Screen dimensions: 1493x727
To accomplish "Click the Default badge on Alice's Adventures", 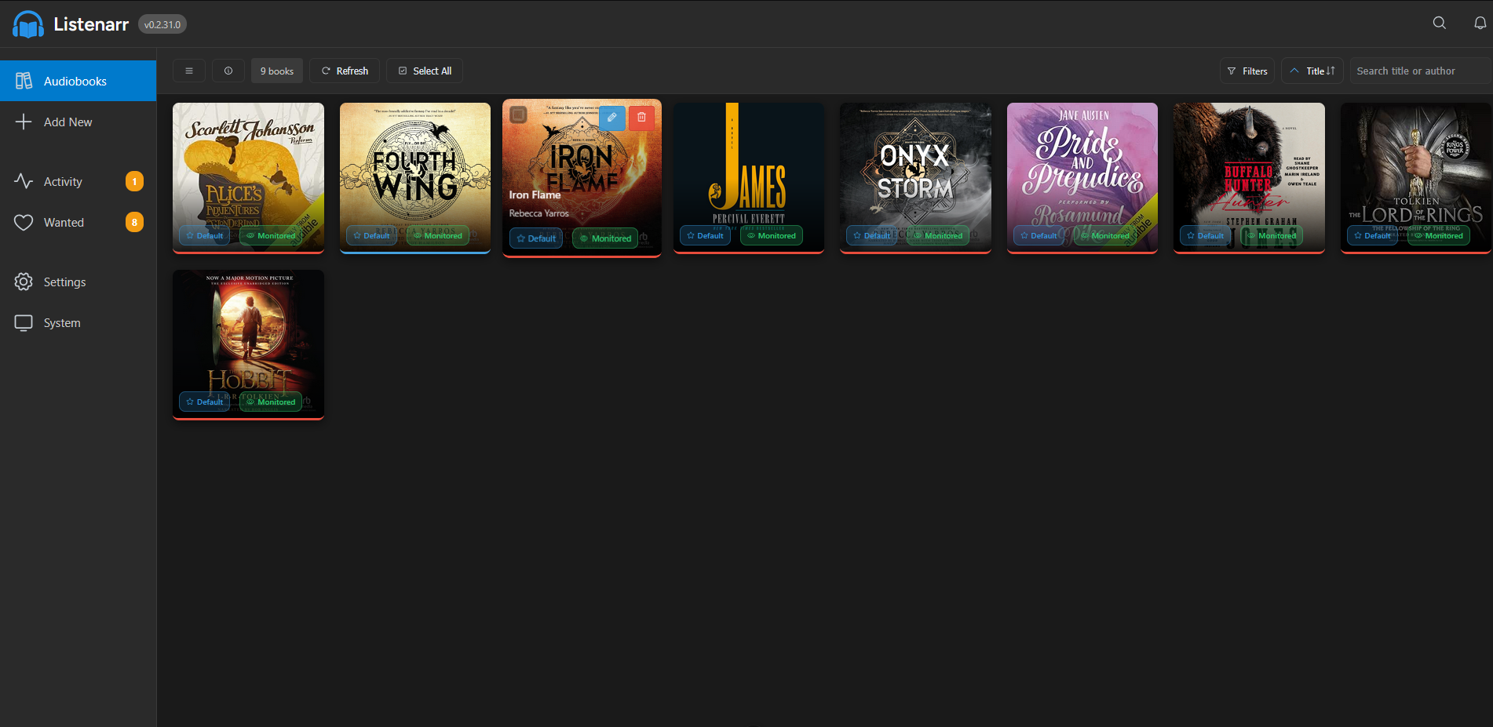I will pyautogui.click(x=205, y=235).
